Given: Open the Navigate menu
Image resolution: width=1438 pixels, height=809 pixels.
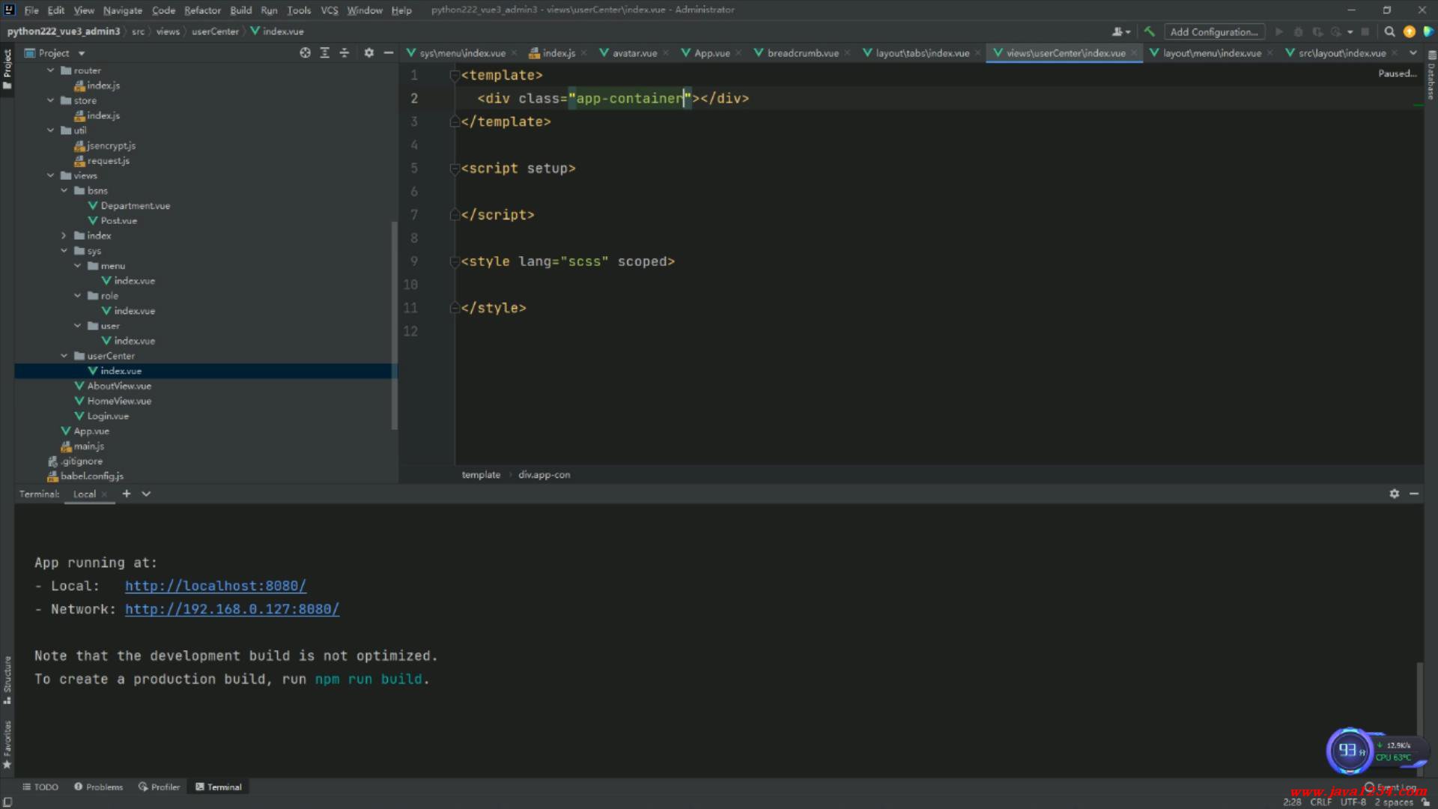Looking at the screenshot, I should coord(122,10).
